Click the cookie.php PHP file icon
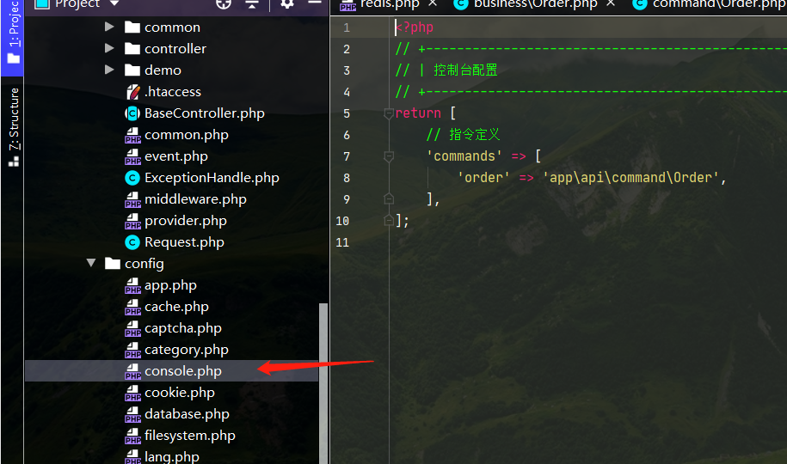787x464 pixels. (132, 393)
